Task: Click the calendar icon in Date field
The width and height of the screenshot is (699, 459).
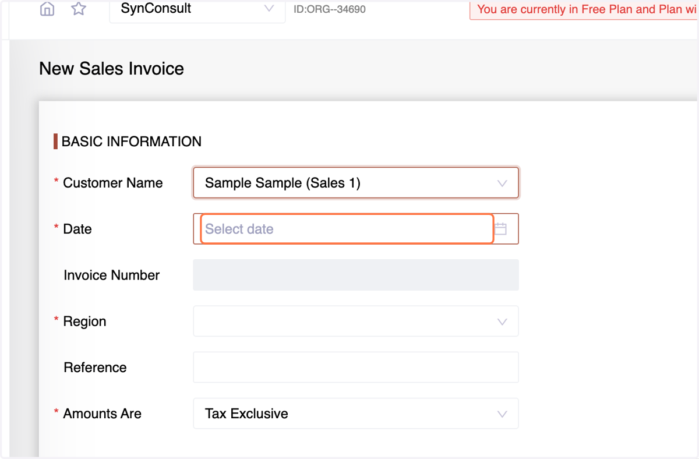Action: [500, 229]
